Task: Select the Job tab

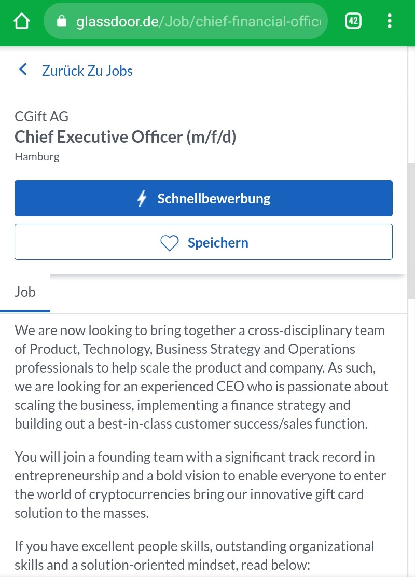Action: pos(25,292)
